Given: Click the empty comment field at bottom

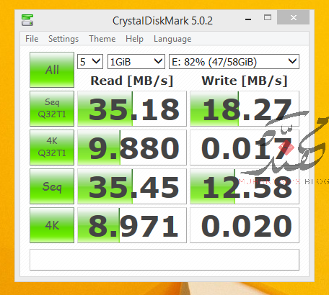Looking at the screenshot, I should [x=164, y=260].
